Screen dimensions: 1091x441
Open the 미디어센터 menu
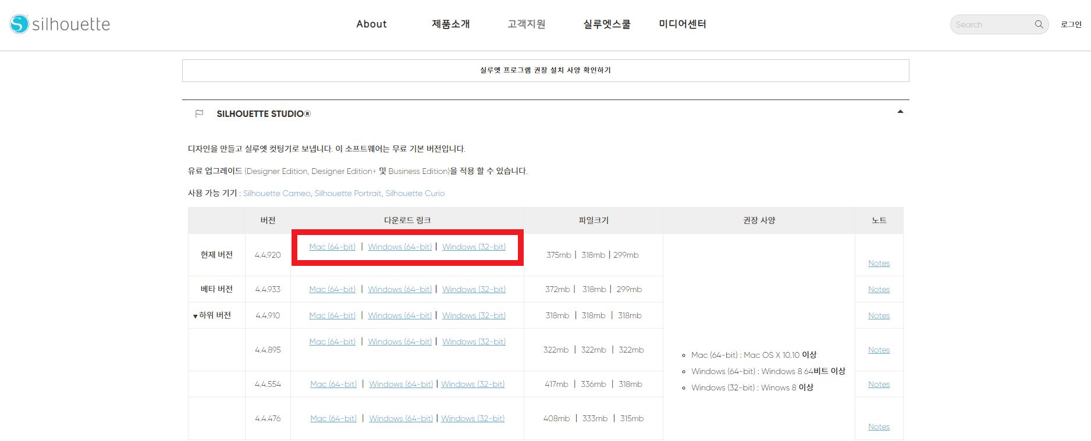coord(683,24)
